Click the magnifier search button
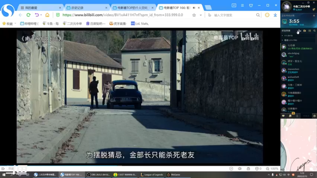This screenshot has height=178, width=317. coord(258,15)
